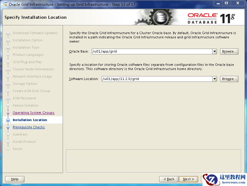Click the Next button
The width and height of the screenshot is (247, 186).
pos(189,179)
